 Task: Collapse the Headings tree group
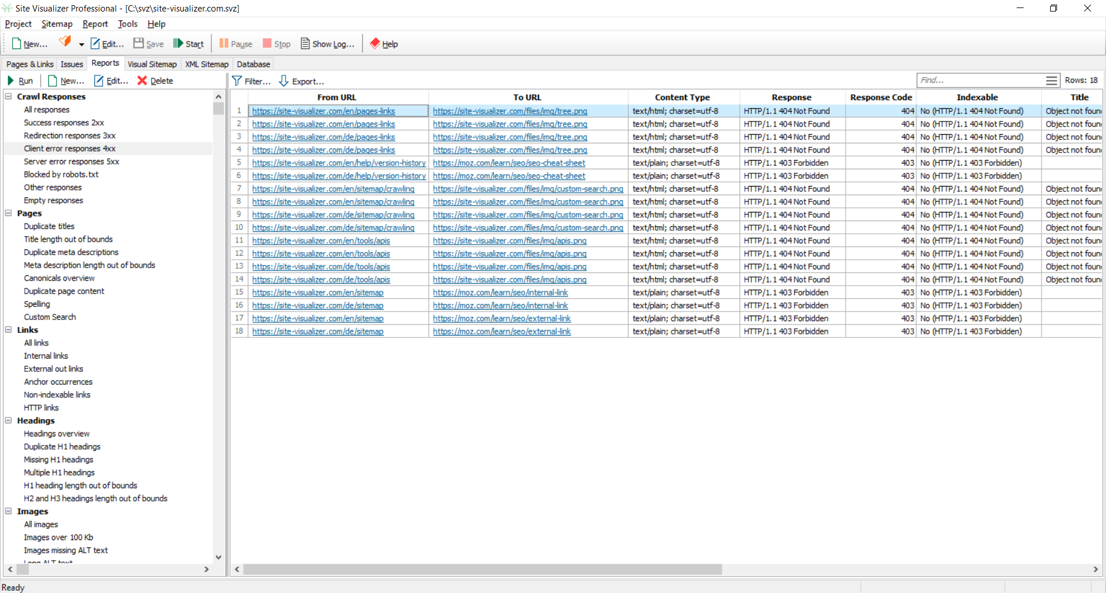coord(9,420)
